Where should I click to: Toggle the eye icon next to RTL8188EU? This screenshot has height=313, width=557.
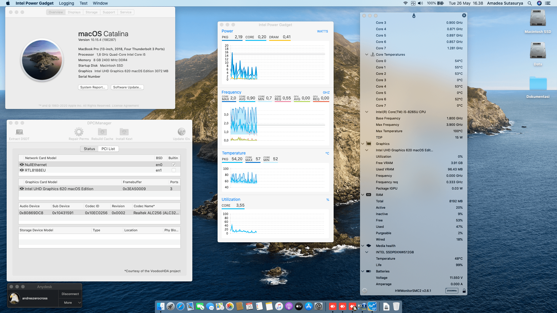coord(22,170)
